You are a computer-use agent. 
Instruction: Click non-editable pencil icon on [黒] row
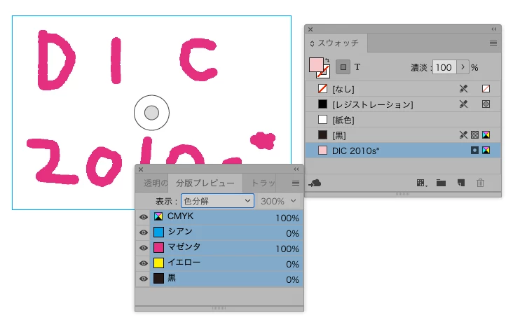463,135
